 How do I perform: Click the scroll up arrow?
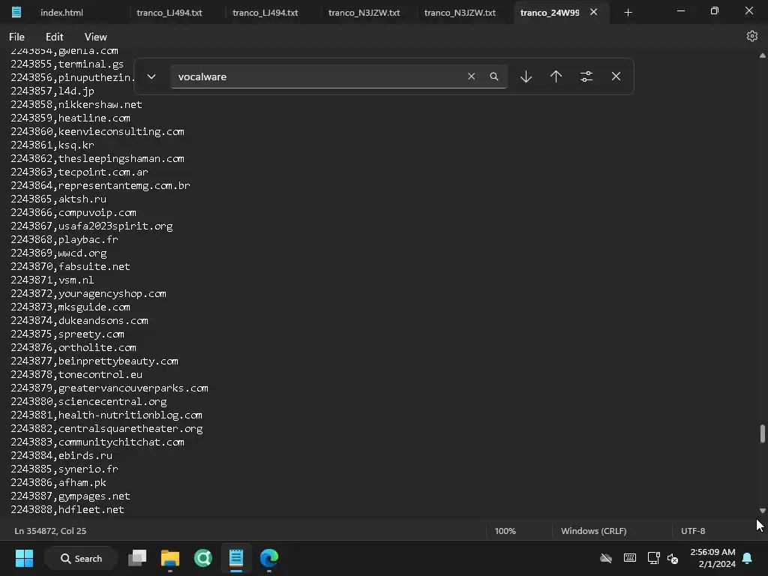pyautogui.click(x=762, y=55)
